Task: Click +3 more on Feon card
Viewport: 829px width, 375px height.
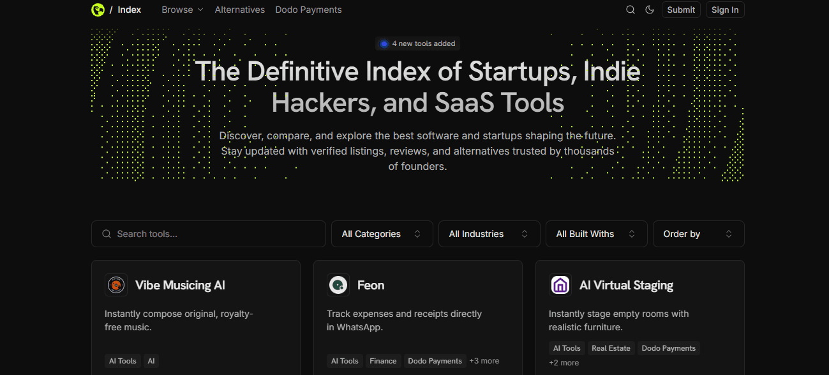Action: point(484,361)
